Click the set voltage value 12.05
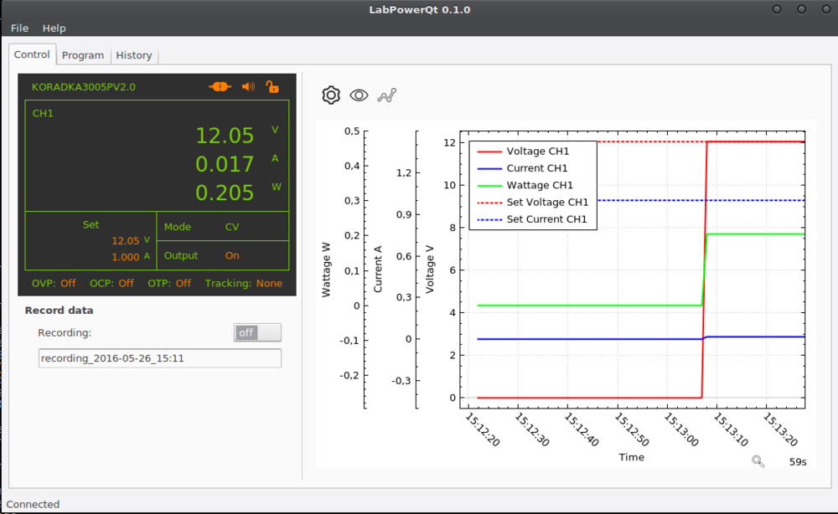The width and height of the screenshot is (838, 514). click(x=126, y=241)
